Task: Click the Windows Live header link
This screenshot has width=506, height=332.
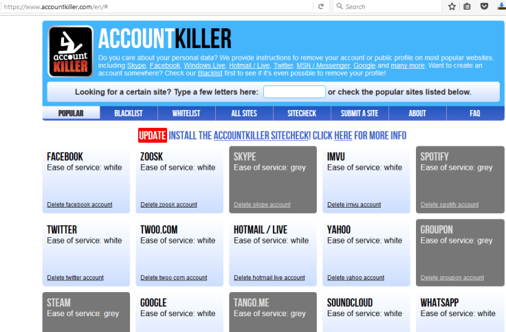Action: pyautogui.click(x=205, y=65)
